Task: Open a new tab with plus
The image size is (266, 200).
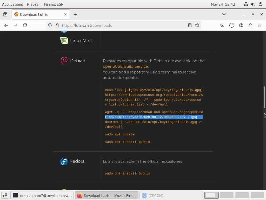Action: [75, 15]
